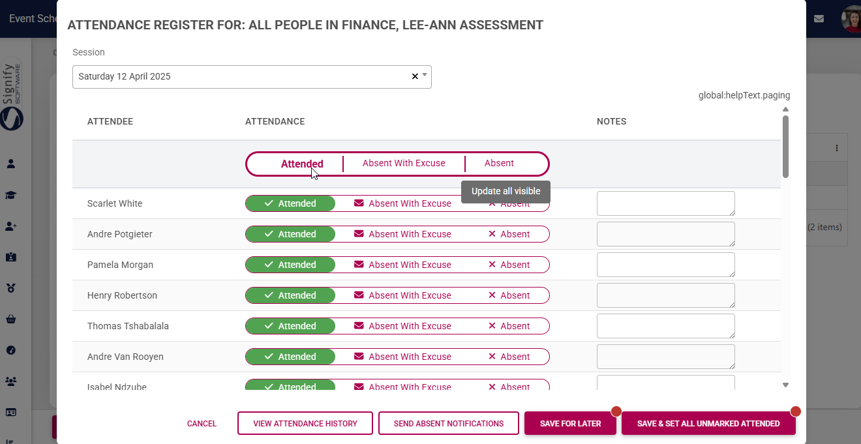Click the attendee list scrollbar down arrow
This screenshot has height=444, width=861.
click(785, 385)
